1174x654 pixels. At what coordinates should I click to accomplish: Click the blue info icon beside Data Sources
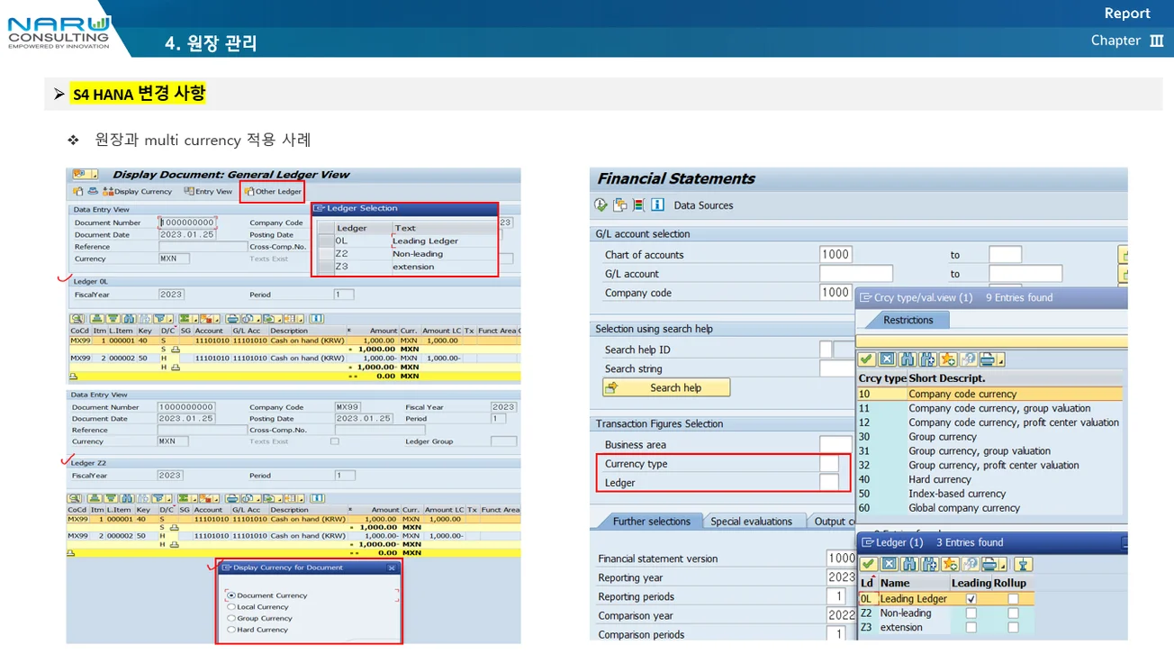coord(657,205)
